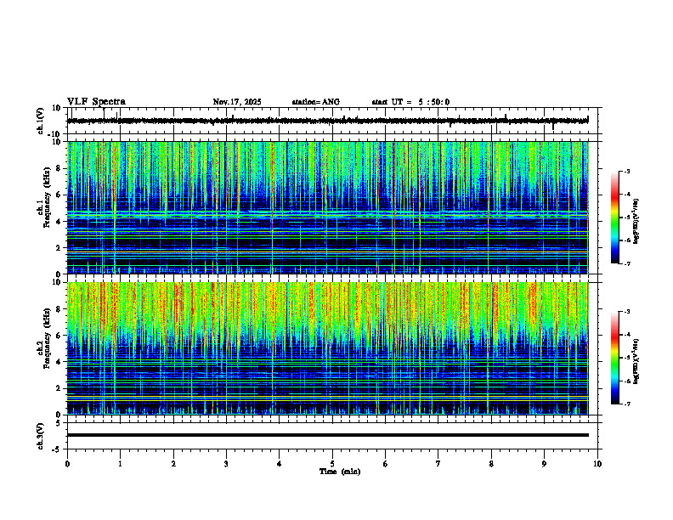Click time-axis tick label "8"

(491, 464)
